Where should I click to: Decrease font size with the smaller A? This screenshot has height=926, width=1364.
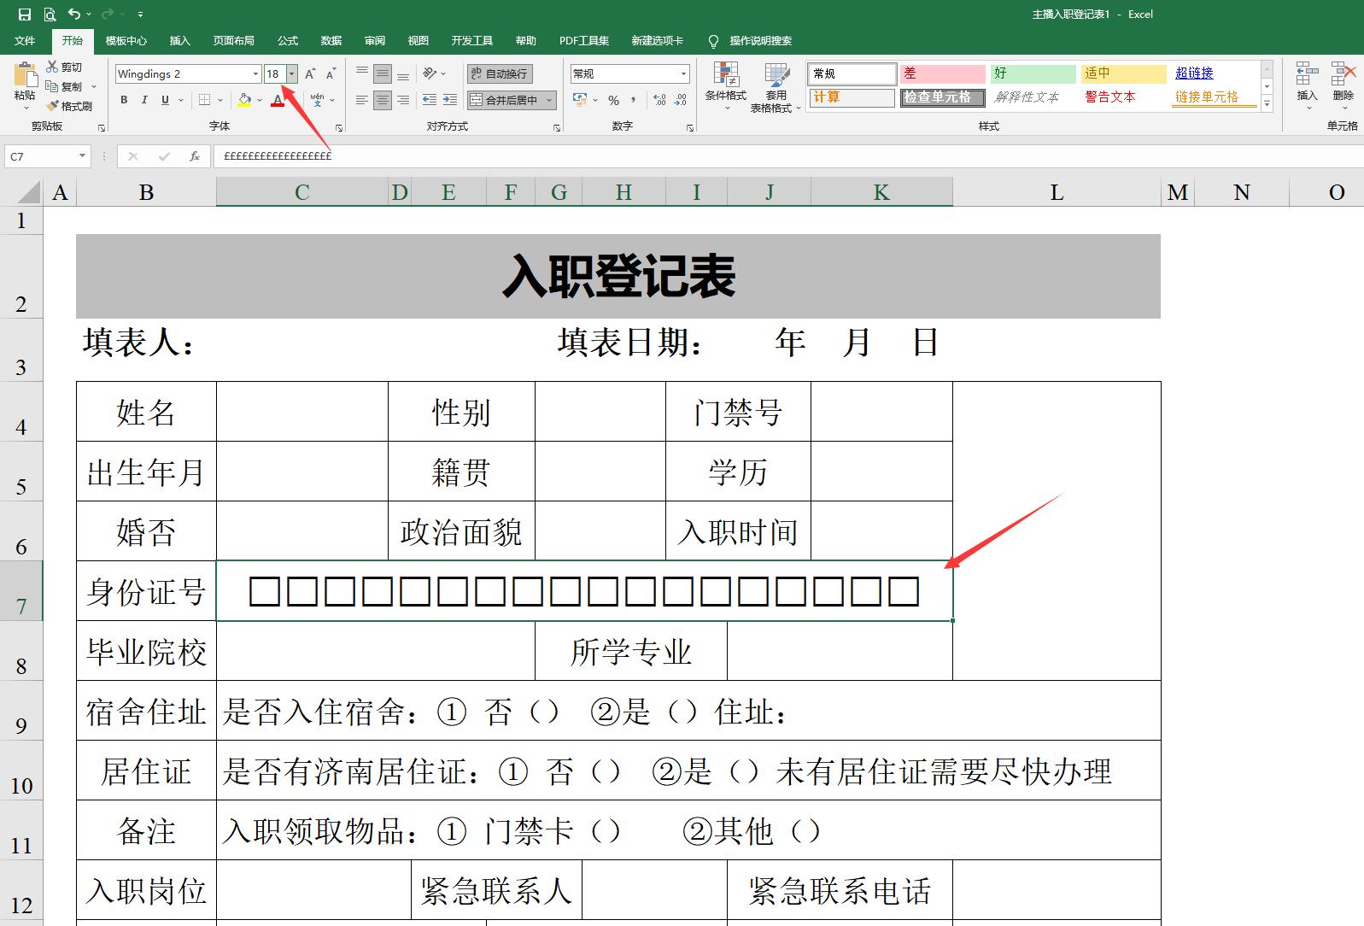331,73
